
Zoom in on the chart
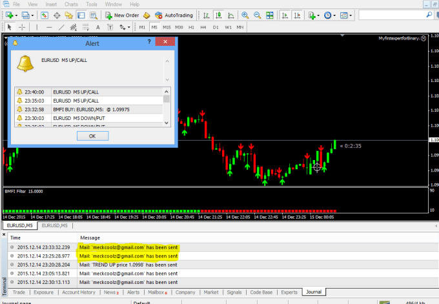tap(245, 15)
